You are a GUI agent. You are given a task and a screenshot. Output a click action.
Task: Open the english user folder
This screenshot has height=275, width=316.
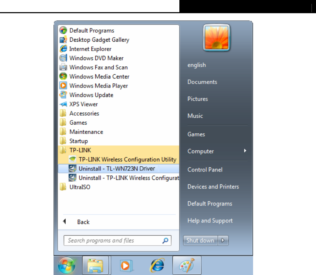pyautogui.click(x=197, y=65)
